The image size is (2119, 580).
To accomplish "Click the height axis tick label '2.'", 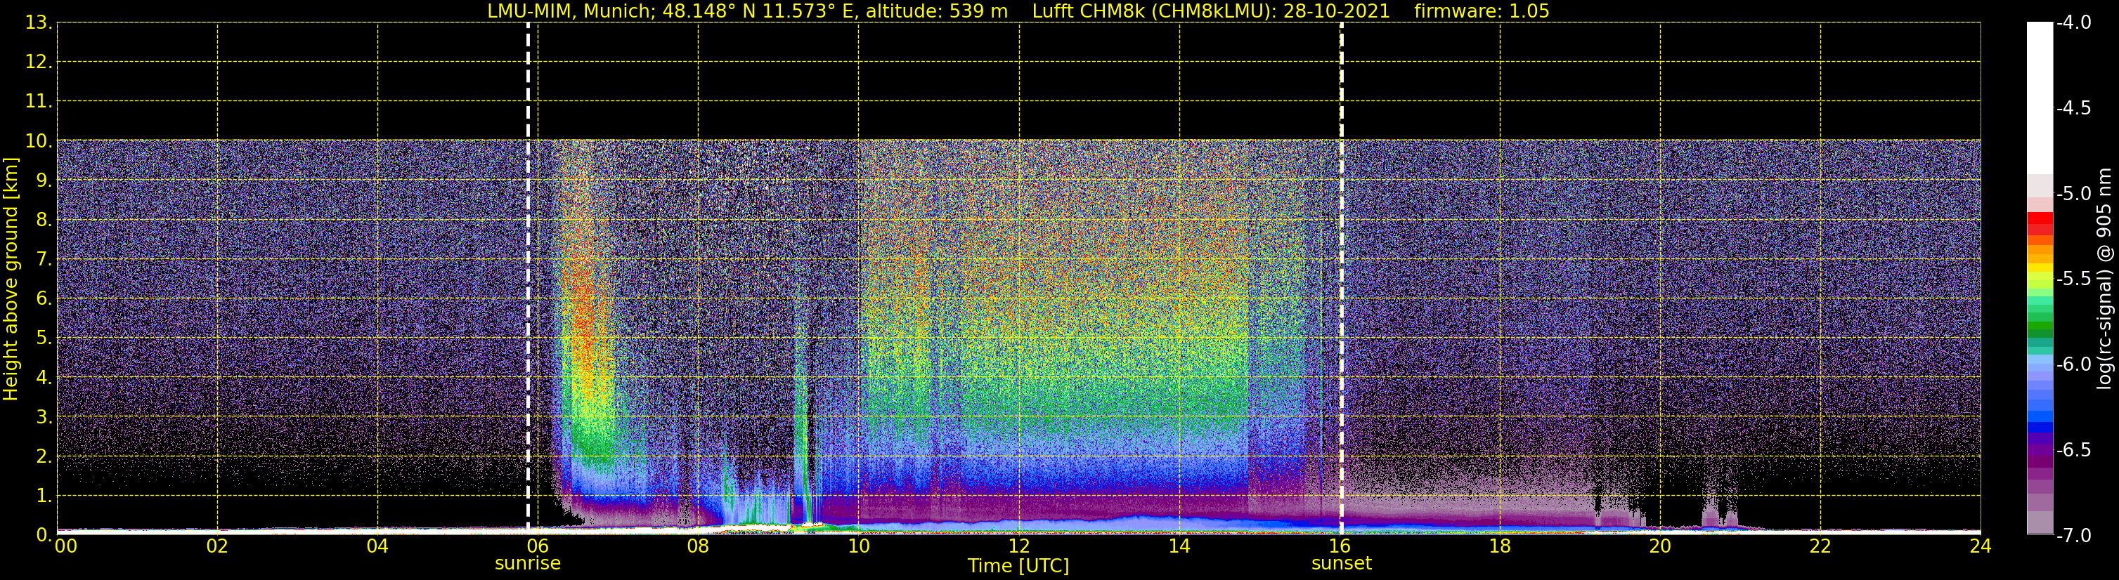I will coord(44,456).
